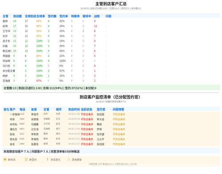Click the 状态变化 arrow legend icon
Screen dimensions: 222x174
click(x=48, y=159)
